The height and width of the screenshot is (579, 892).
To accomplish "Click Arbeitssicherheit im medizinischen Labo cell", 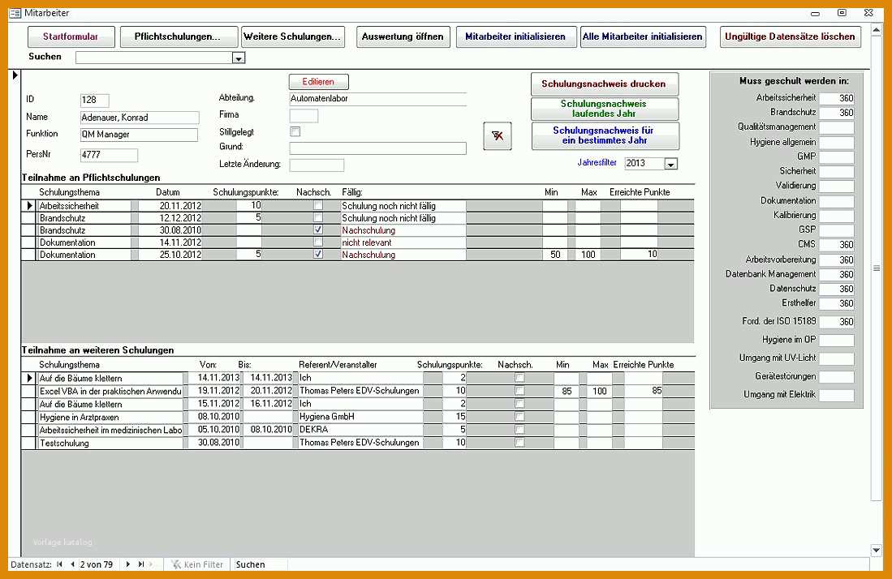I will (x=110, y=430).
